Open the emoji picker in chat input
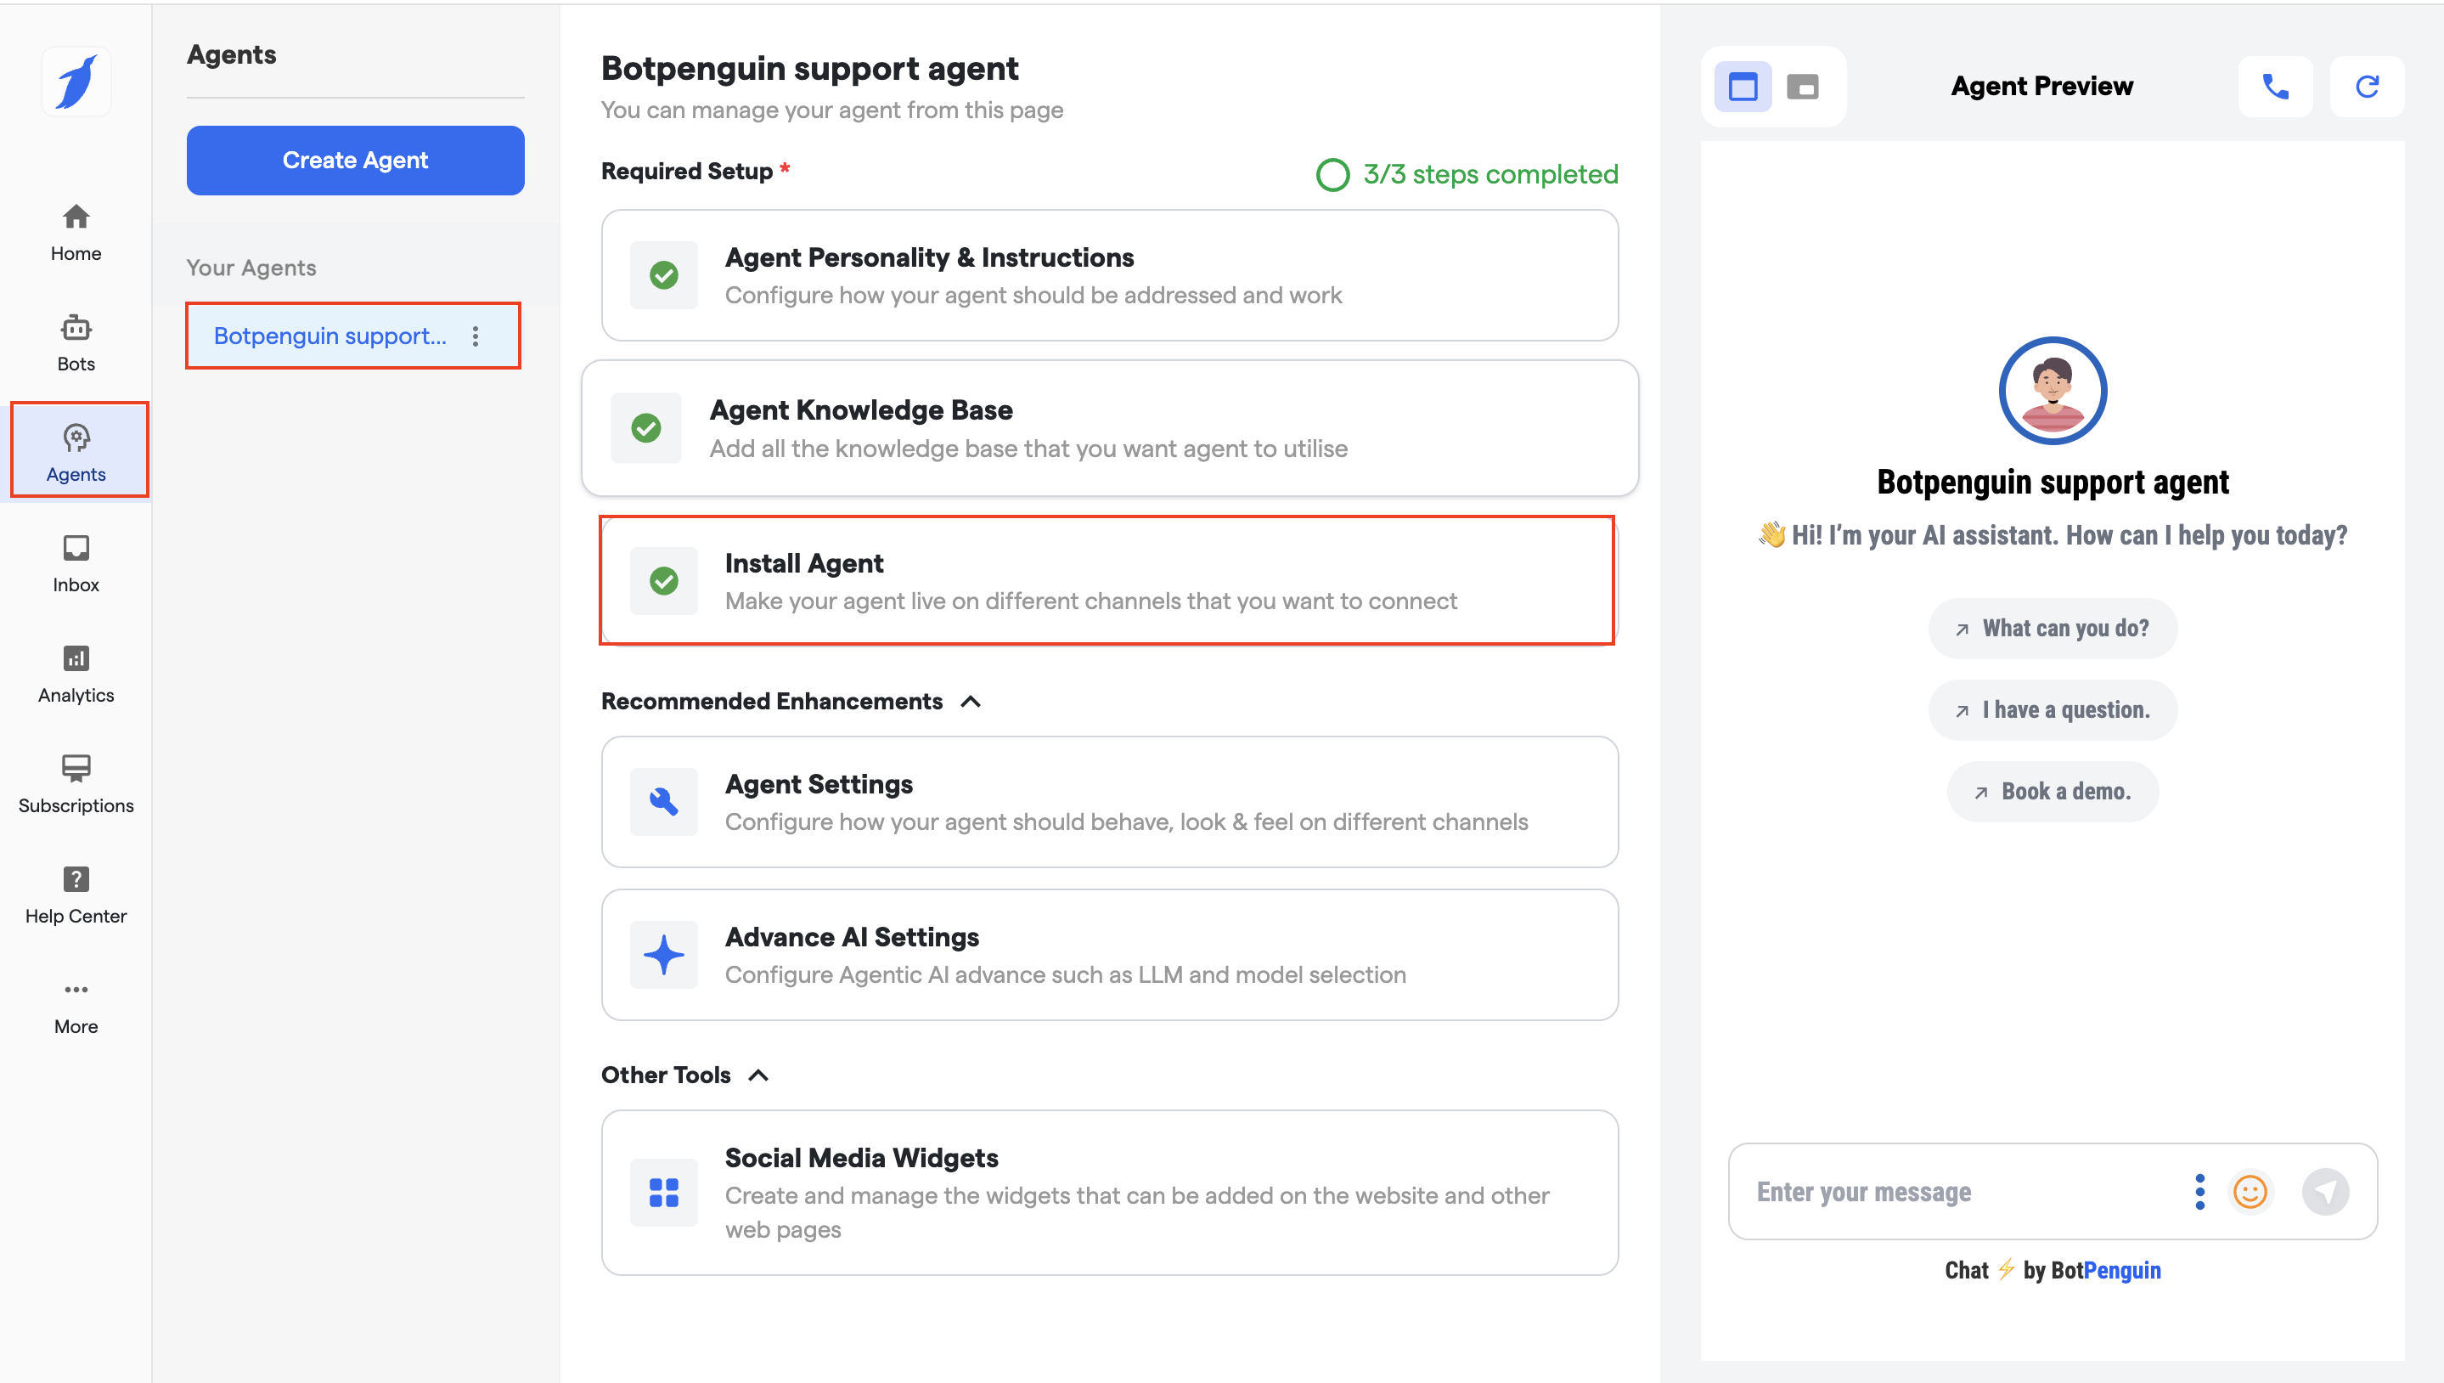 click(2250, 1191)
